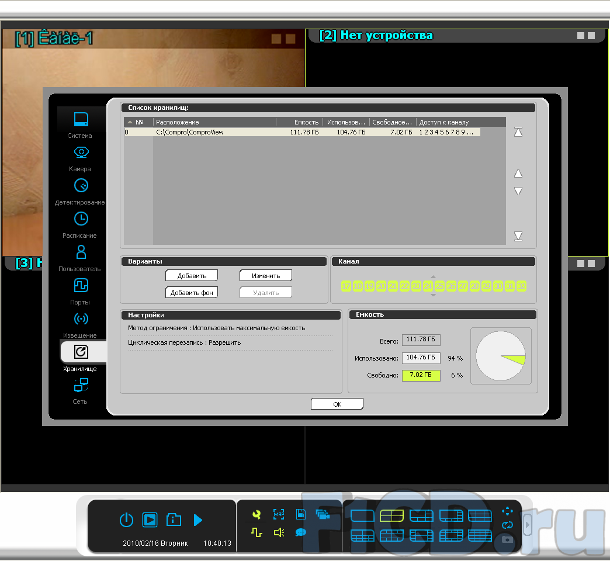610x561 pixels.
Task: Move up one row in storage list
Action: [x=518, y=174]
